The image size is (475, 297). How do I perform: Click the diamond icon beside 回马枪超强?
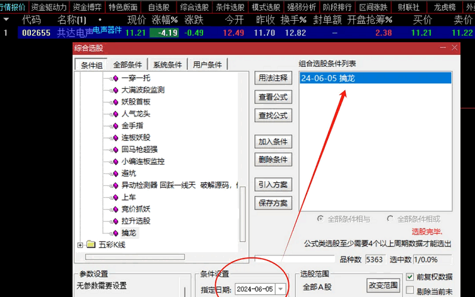coord(115,149)
